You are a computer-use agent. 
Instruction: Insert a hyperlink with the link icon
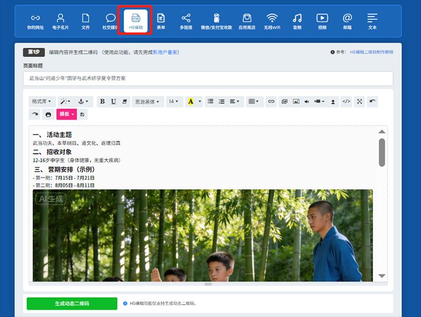click(x=271, y=101)
